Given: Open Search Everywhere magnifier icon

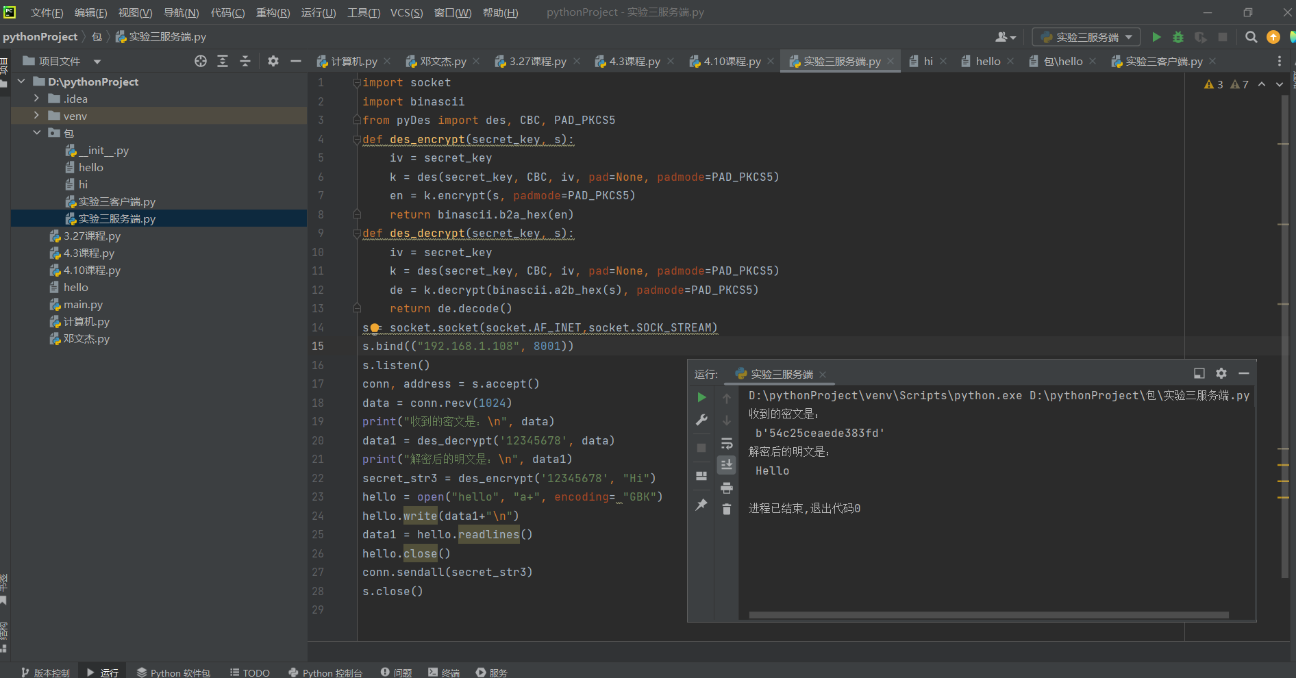Looking at the screenshot, I should [x=1251, y=37].
